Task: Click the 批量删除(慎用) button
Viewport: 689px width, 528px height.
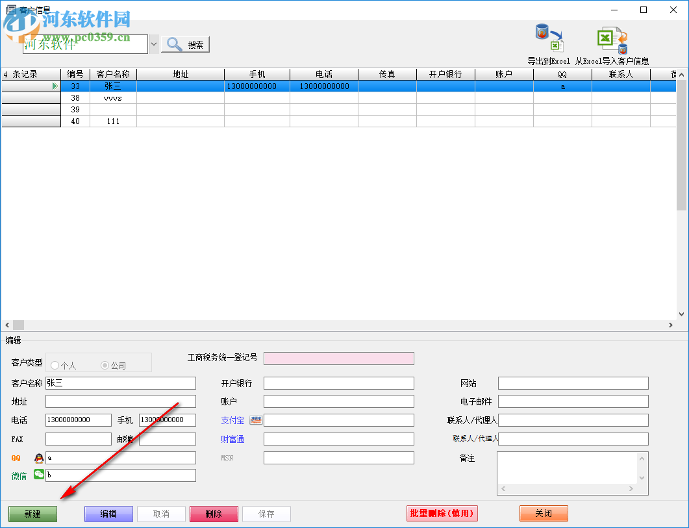Action: (x=442, y=514)
